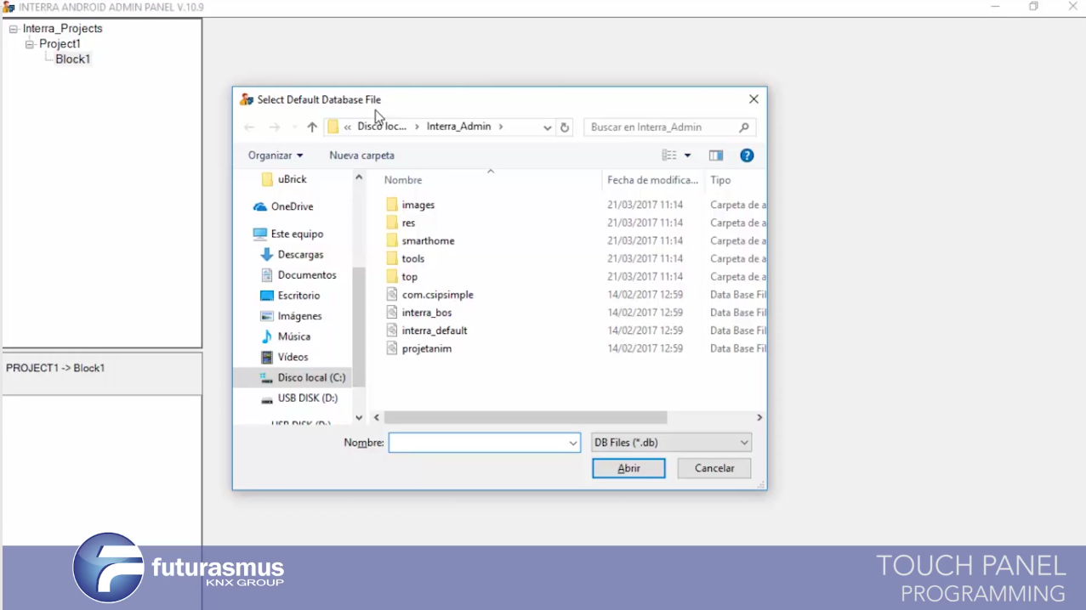This screenshot has width=1086, height=610.
Task: Select USB DISK (D:) in sidebar
Action: point(307,398)
